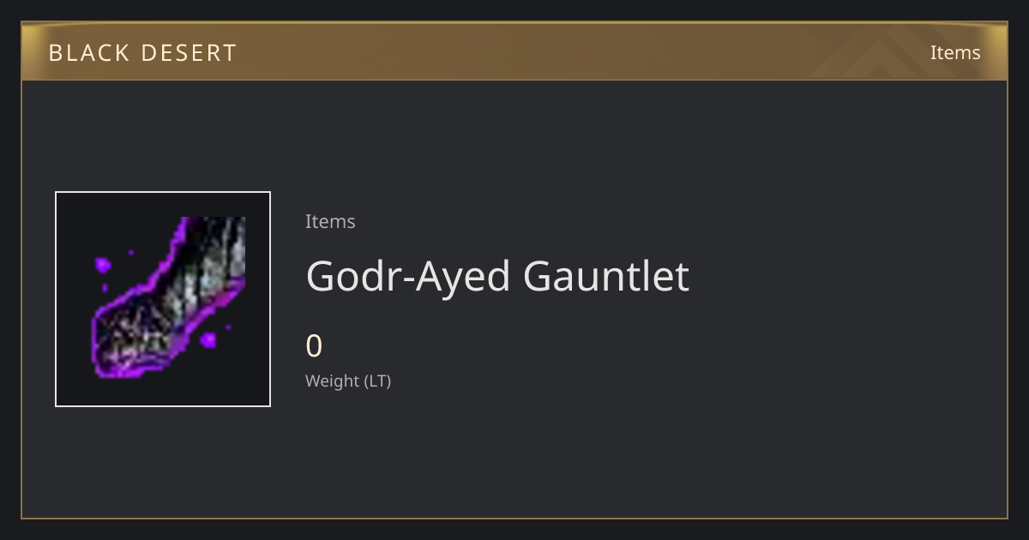Click the gold banner bar center

514,52
